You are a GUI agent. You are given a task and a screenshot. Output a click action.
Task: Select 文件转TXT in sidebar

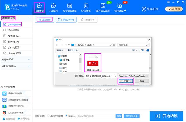tap(16, 47)
